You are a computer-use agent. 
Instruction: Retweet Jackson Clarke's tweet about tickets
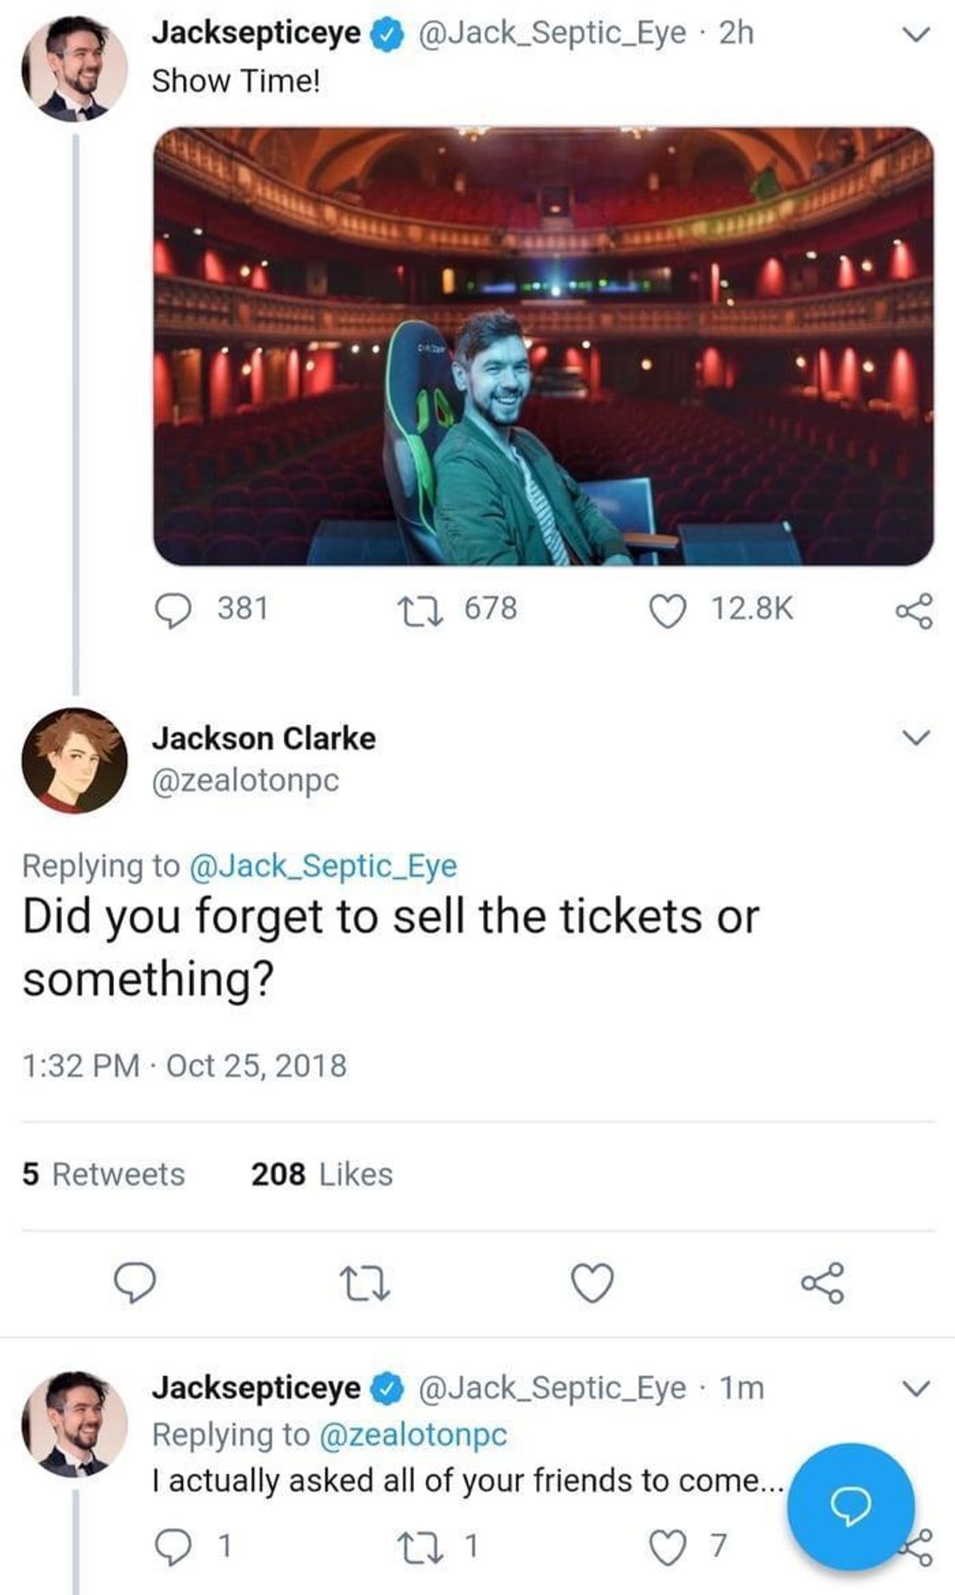pyautogui.click(x=364, y=1283)
